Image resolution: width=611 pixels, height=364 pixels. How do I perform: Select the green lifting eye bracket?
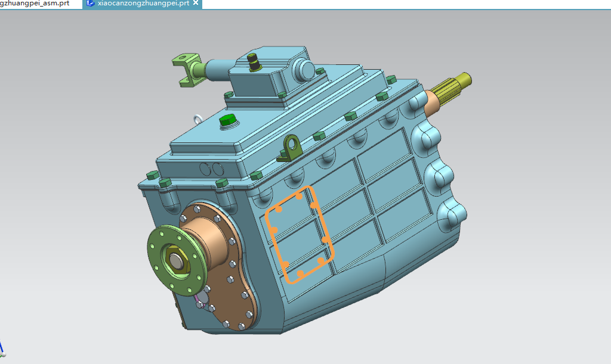click(291, 148)
